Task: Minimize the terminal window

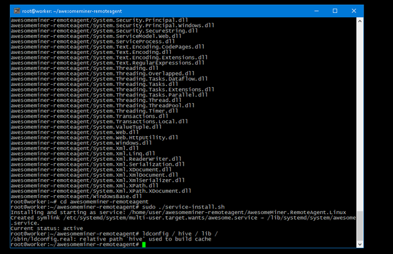Action: 317,11
